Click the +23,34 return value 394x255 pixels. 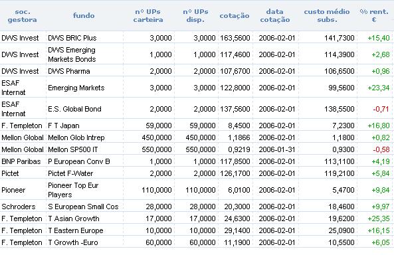[379, 88]
